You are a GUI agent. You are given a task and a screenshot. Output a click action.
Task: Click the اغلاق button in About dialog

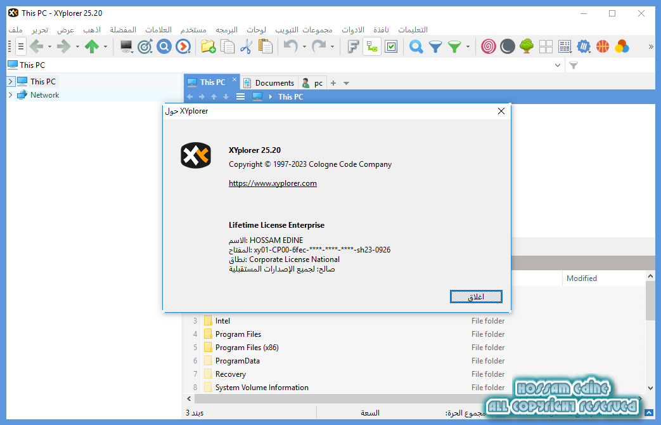476,297
